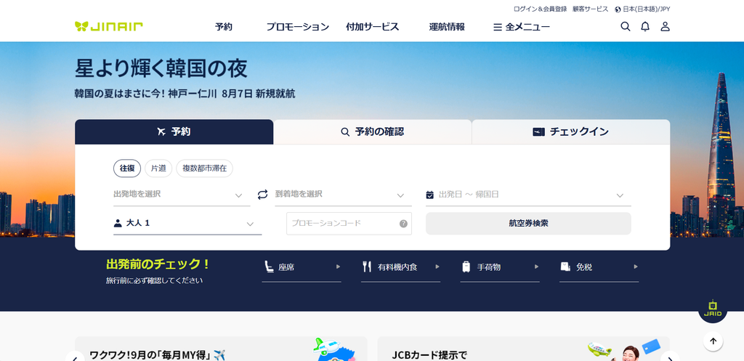Image resolution: width=744 pixels, height=361 pixels.
Task: Click the Jin Air logo
Action: (109, 26)
